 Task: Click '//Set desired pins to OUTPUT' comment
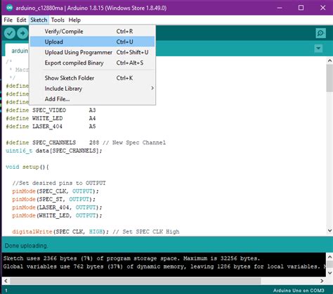point(59,183)
